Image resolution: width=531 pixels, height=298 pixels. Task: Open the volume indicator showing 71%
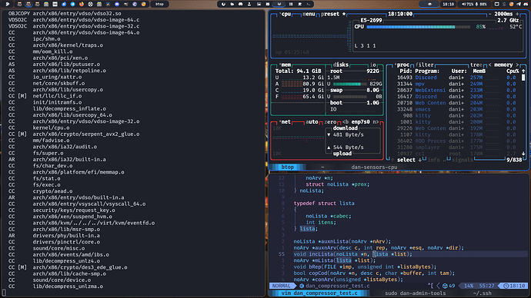(468, 4)
